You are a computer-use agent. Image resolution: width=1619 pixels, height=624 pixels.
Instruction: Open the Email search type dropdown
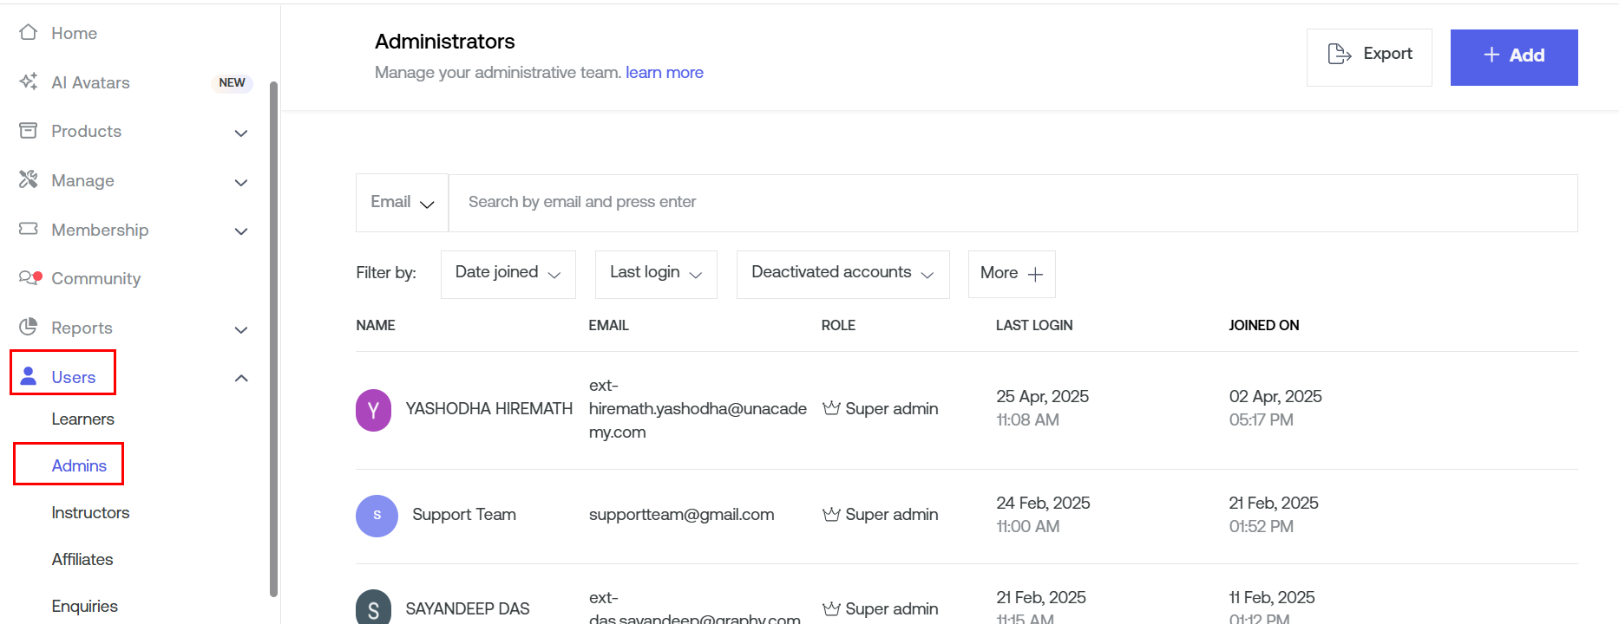402,203
